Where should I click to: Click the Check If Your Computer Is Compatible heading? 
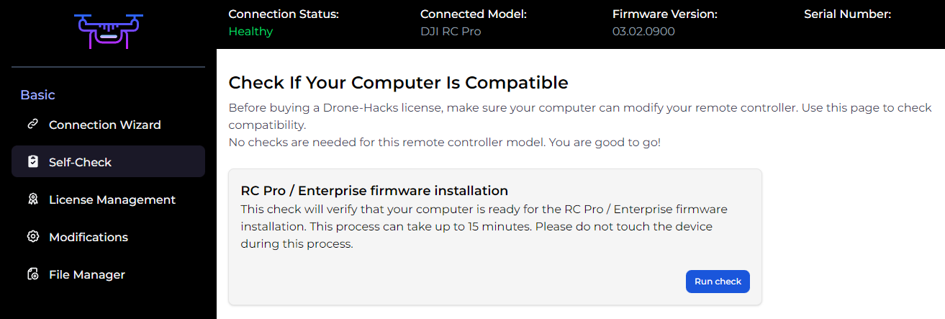[x=398, y=83]
